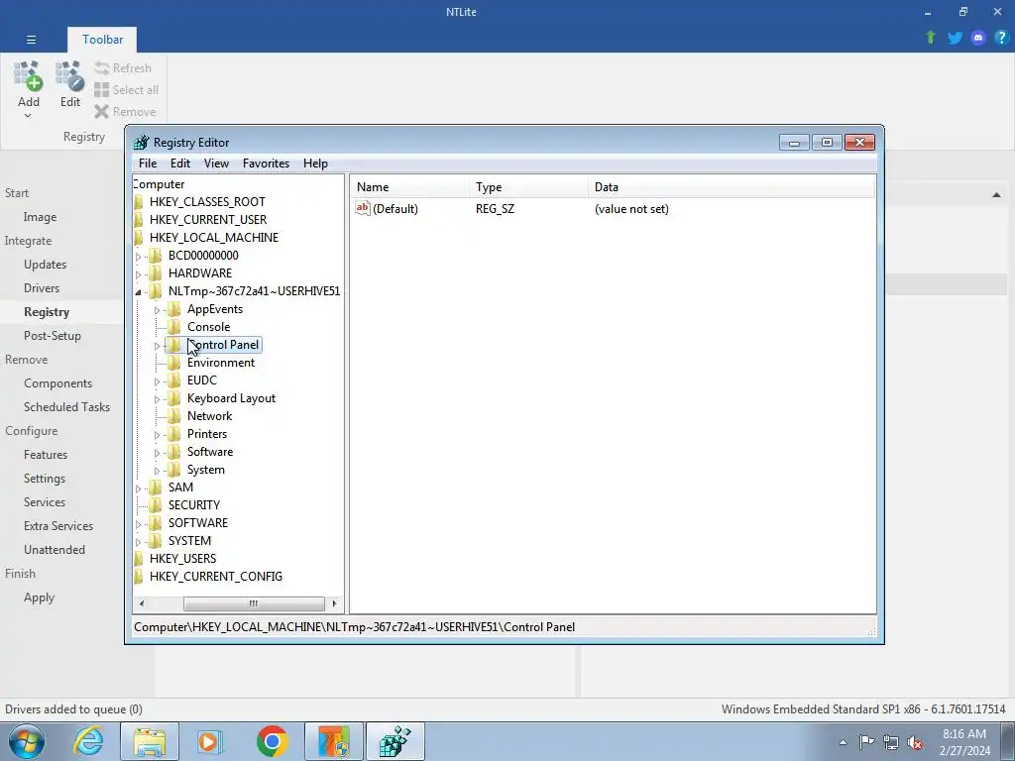
Task: Click the Edit registry icon in the toolbar
Action: tap(70, 75)
